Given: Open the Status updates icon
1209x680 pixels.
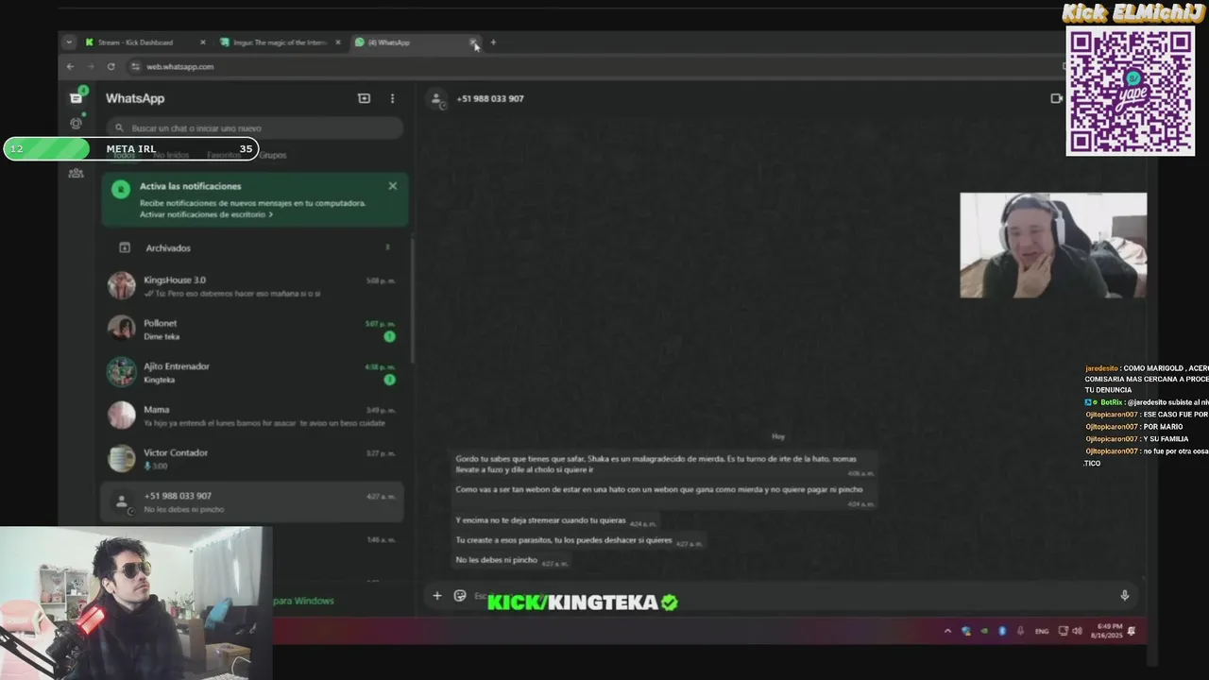Looking at the screenshot, I should tap(76, 123).
